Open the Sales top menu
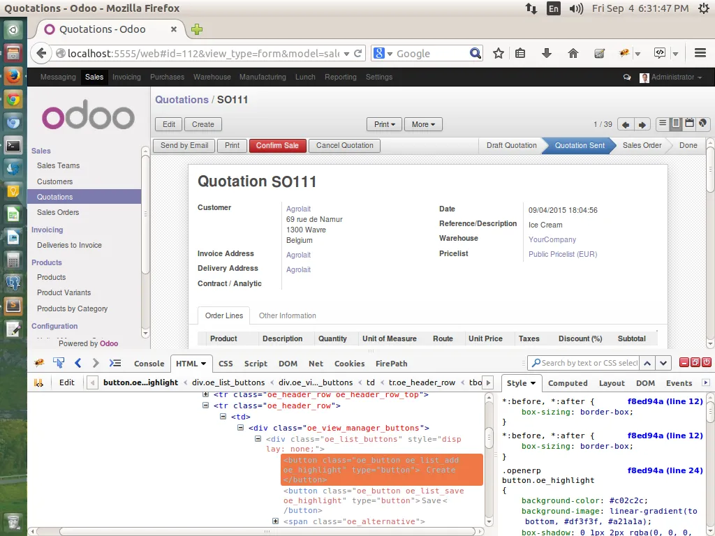Viewport: 715px width, 536px height. point(94,77)
